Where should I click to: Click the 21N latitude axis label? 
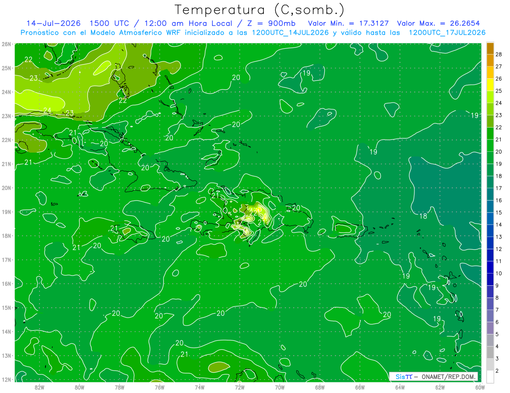[6, 164]
